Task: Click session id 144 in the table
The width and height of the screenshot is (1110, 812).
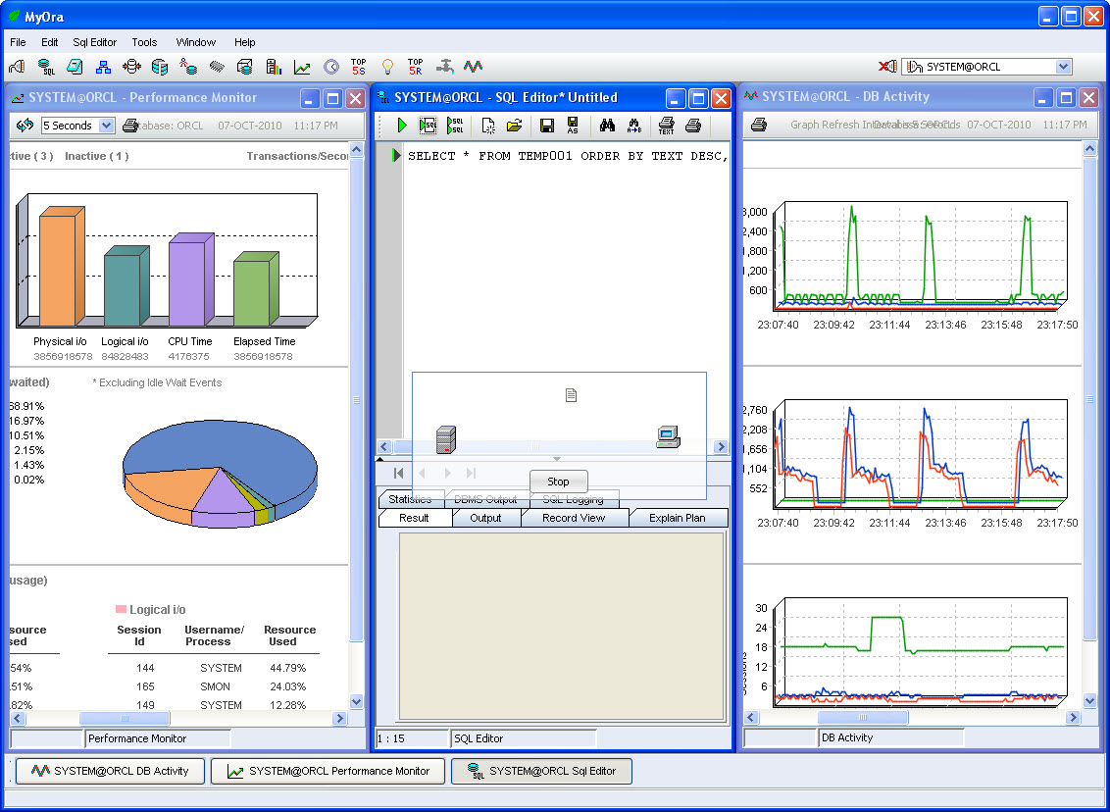Action: click(x=146, y=668)
